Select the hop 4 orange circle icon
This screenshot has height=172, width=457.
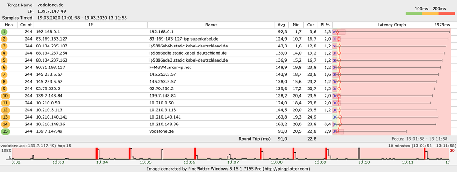pos(5,53)
